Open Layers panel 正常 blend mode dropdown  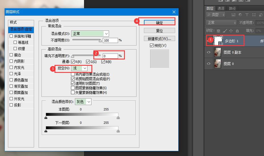click(x=221, y=22)
